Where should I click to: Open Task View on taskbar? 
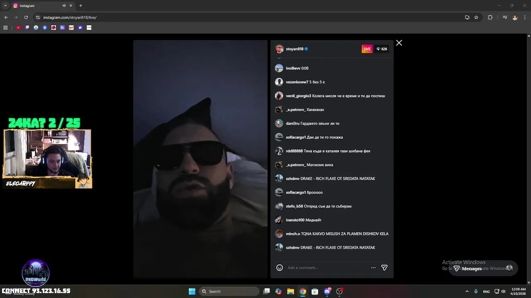[x=267, y=291]
